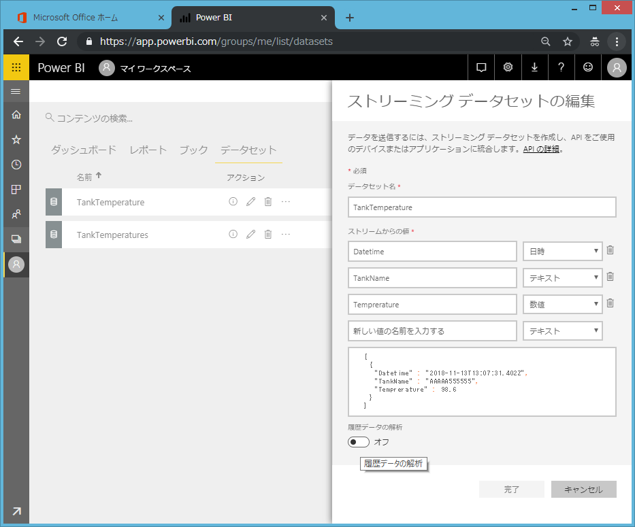Switch to the レポート tab

click(x=148, y=150)
